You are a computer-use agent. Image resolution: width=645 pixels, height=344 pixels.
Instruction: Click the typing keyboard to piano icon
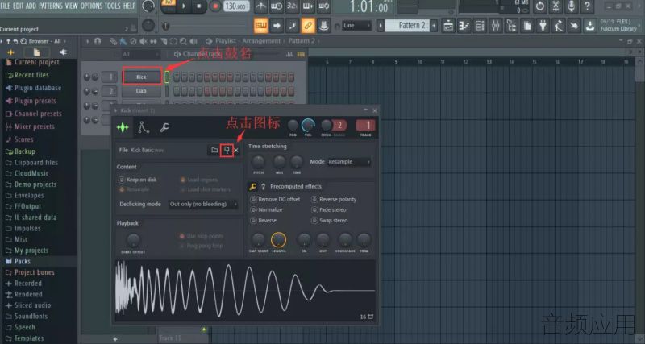point(260,26)
